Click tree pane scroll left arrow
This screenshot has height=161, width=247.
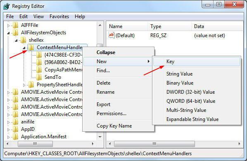pos(7,144)
